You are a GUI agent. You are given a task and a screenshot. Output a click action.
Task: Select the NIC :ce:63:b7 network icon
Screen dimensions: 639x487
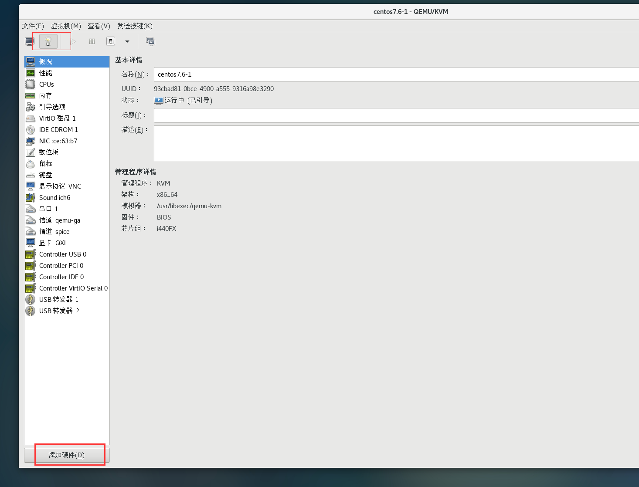(31, 141)
